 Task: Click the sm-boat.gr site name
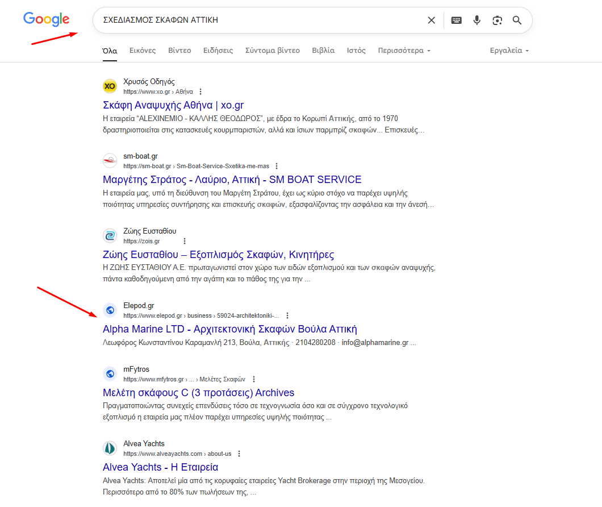[x=140, y=156]
